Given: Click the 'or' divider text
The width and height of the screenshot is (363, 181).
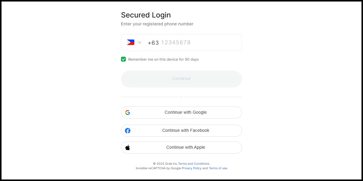Looking at the screenshot, I should coord(181,97).
